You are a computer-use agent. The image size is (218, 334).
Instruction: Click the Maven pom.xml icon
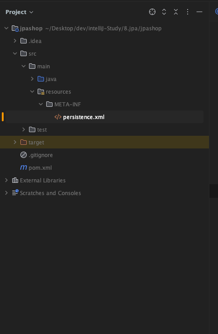coord(24,167)
